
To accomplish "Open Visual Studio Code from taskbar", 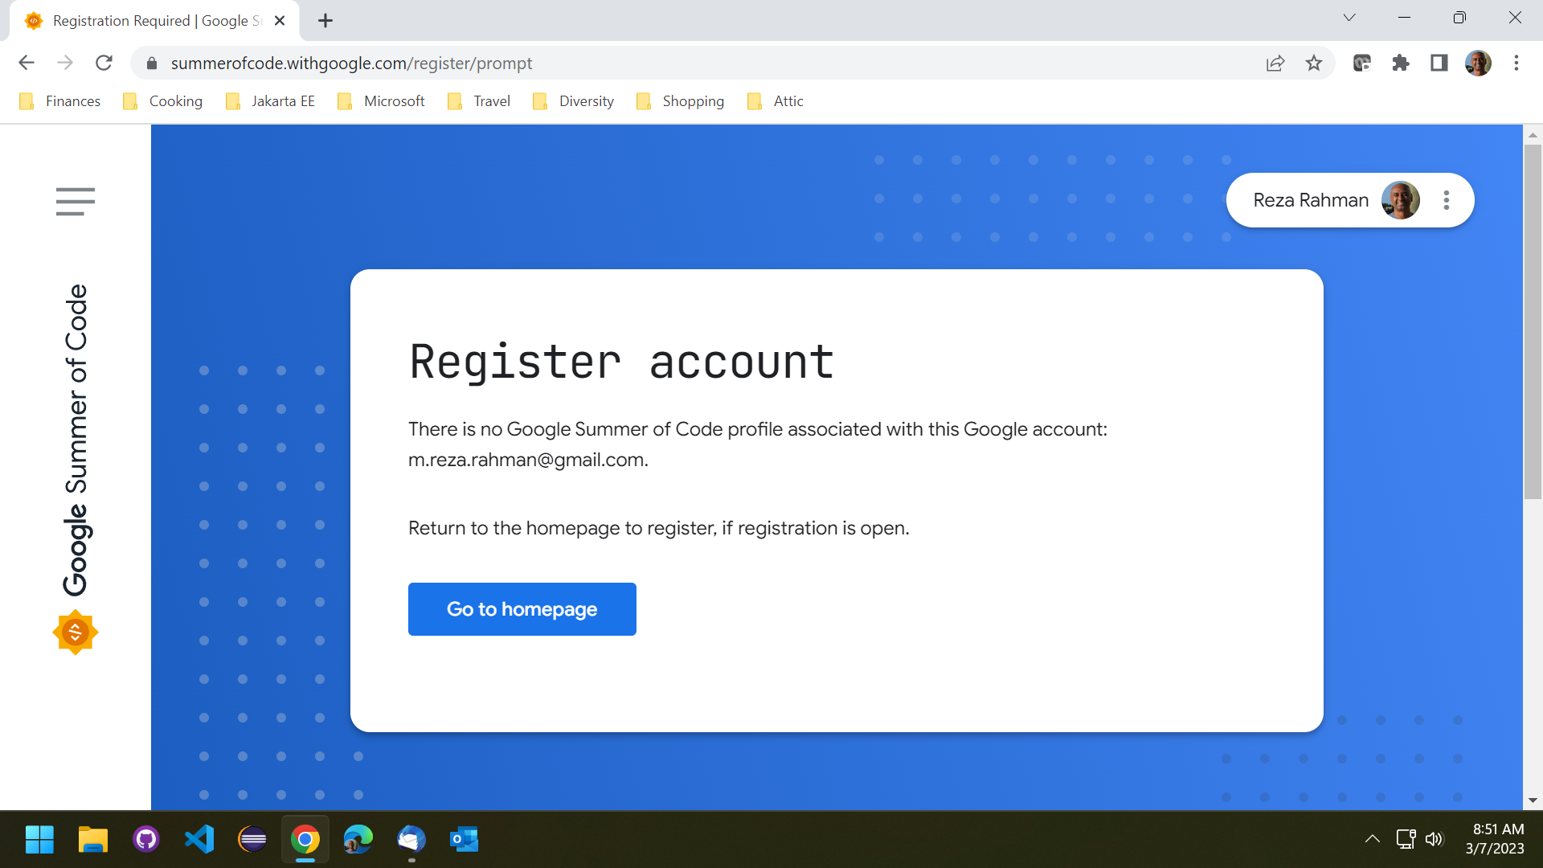I will 199,840.
